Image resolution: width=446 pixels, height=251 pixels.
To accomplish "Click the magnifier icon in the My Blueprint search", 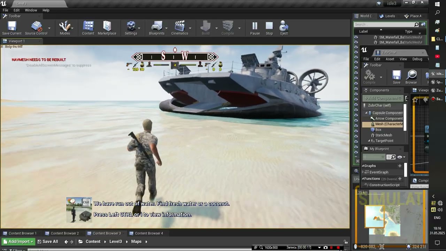I will click(x=393, y=157).
